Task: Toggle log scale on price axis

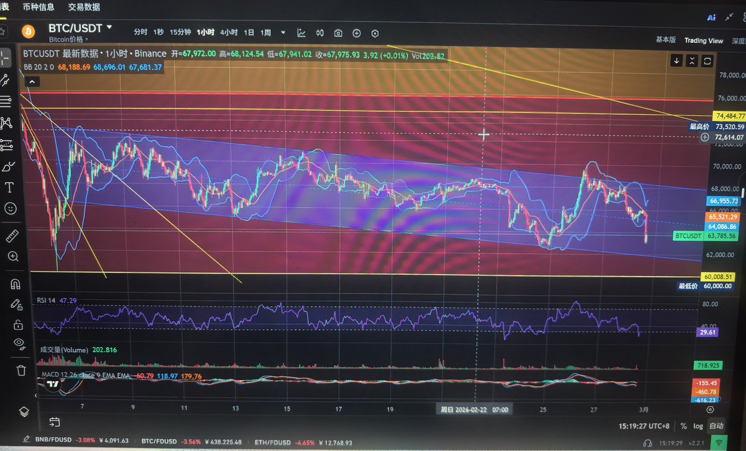Action: [698, 426]
